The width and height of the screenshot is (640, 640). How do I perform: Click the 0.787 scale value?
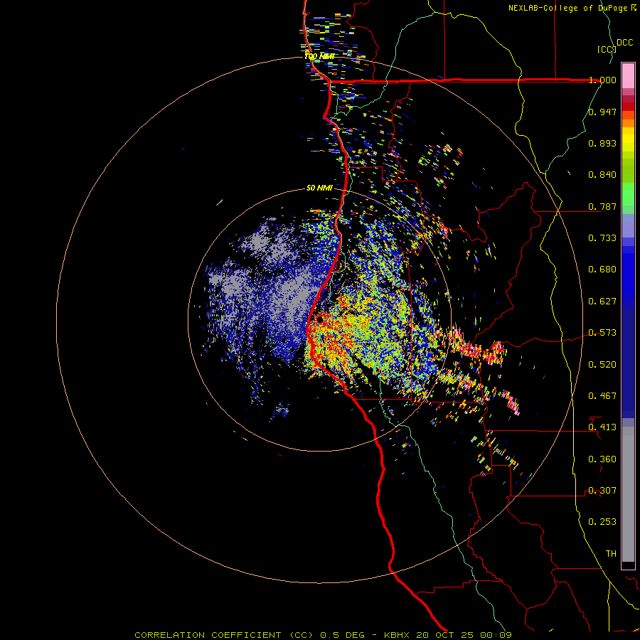pyautogui.click(x=602, y=206)
